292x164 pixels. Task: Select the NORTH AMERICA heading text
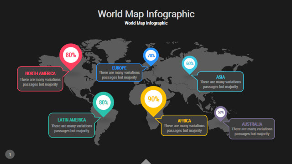coord(40,73)
